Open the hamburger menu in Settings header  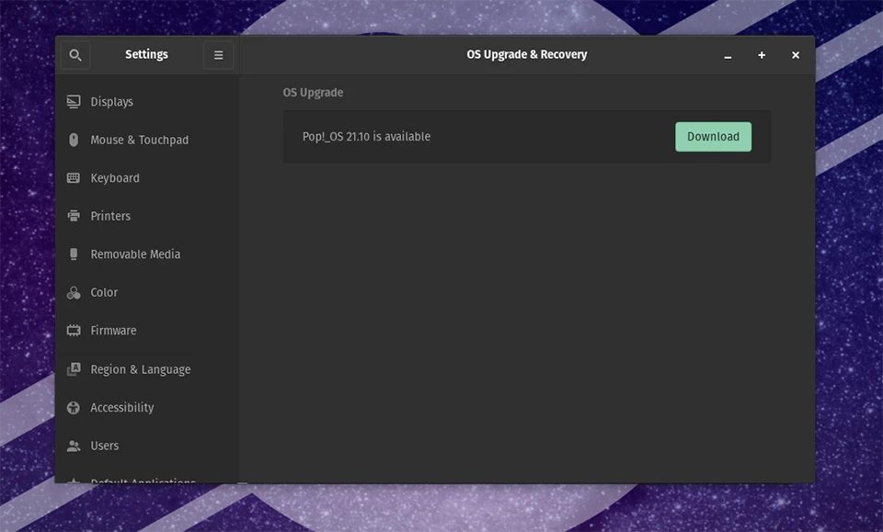coord(219,55)
